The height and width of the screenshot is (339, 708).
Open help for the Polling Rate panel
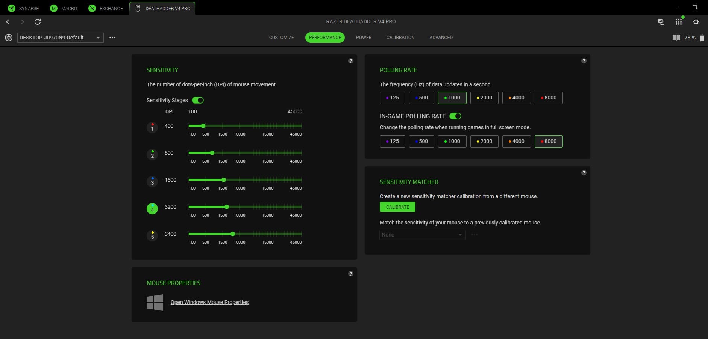[x=584, y=61]
